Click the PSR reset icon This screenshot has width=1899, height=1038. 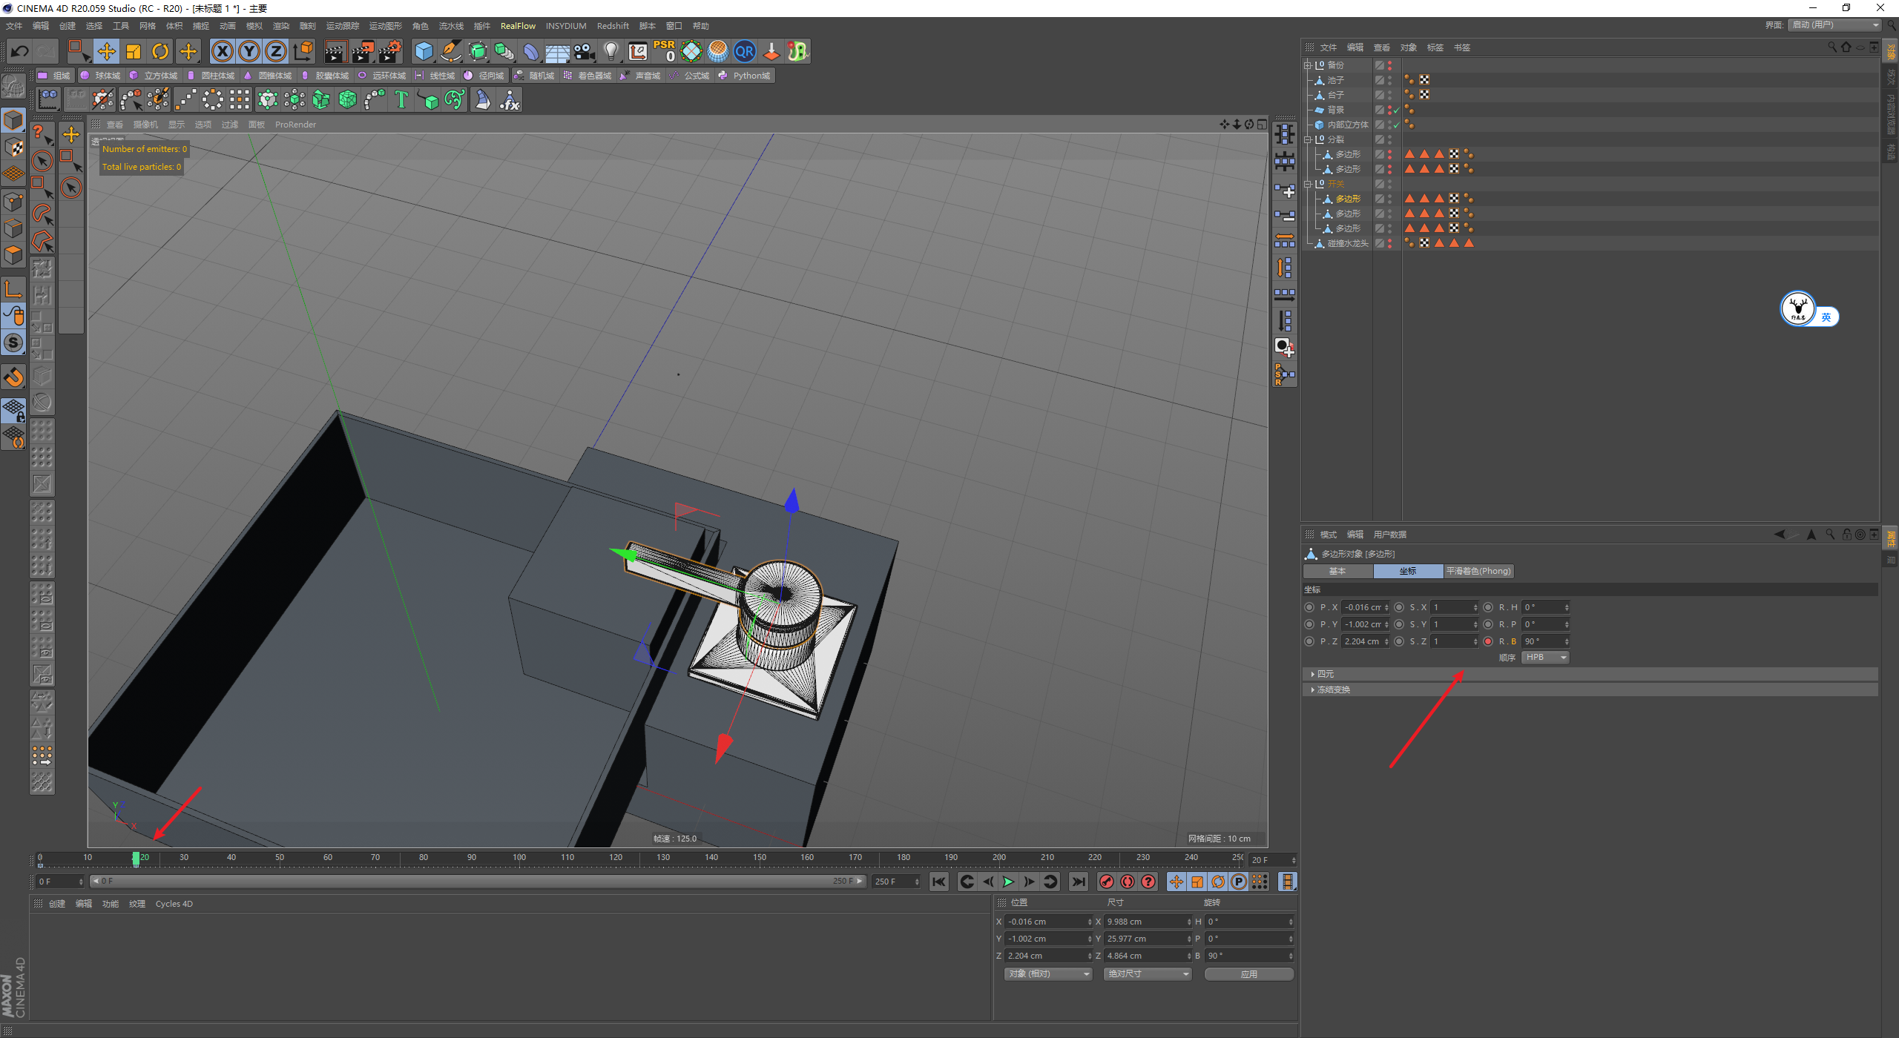pos(664,51)
